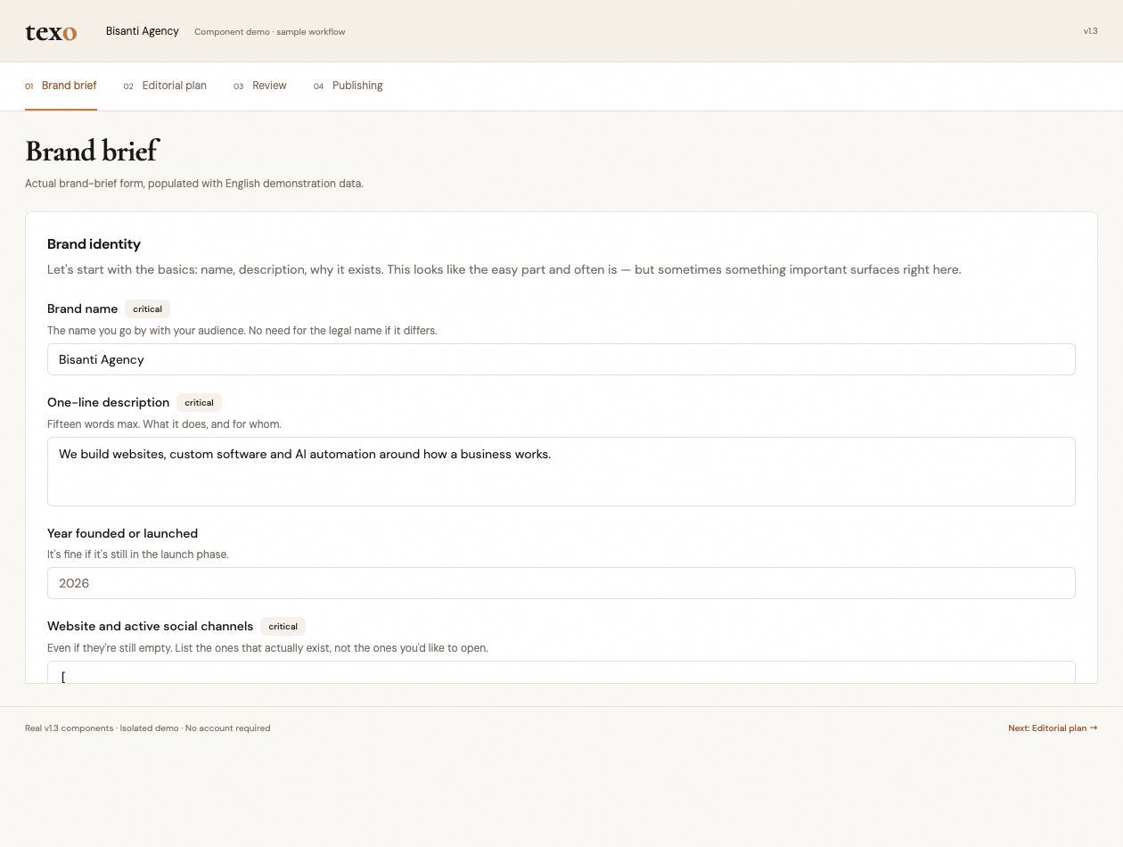Screen dimensions: 1123x847
Task: Switch to the Editorial plan tab
Action: (165, 86)
